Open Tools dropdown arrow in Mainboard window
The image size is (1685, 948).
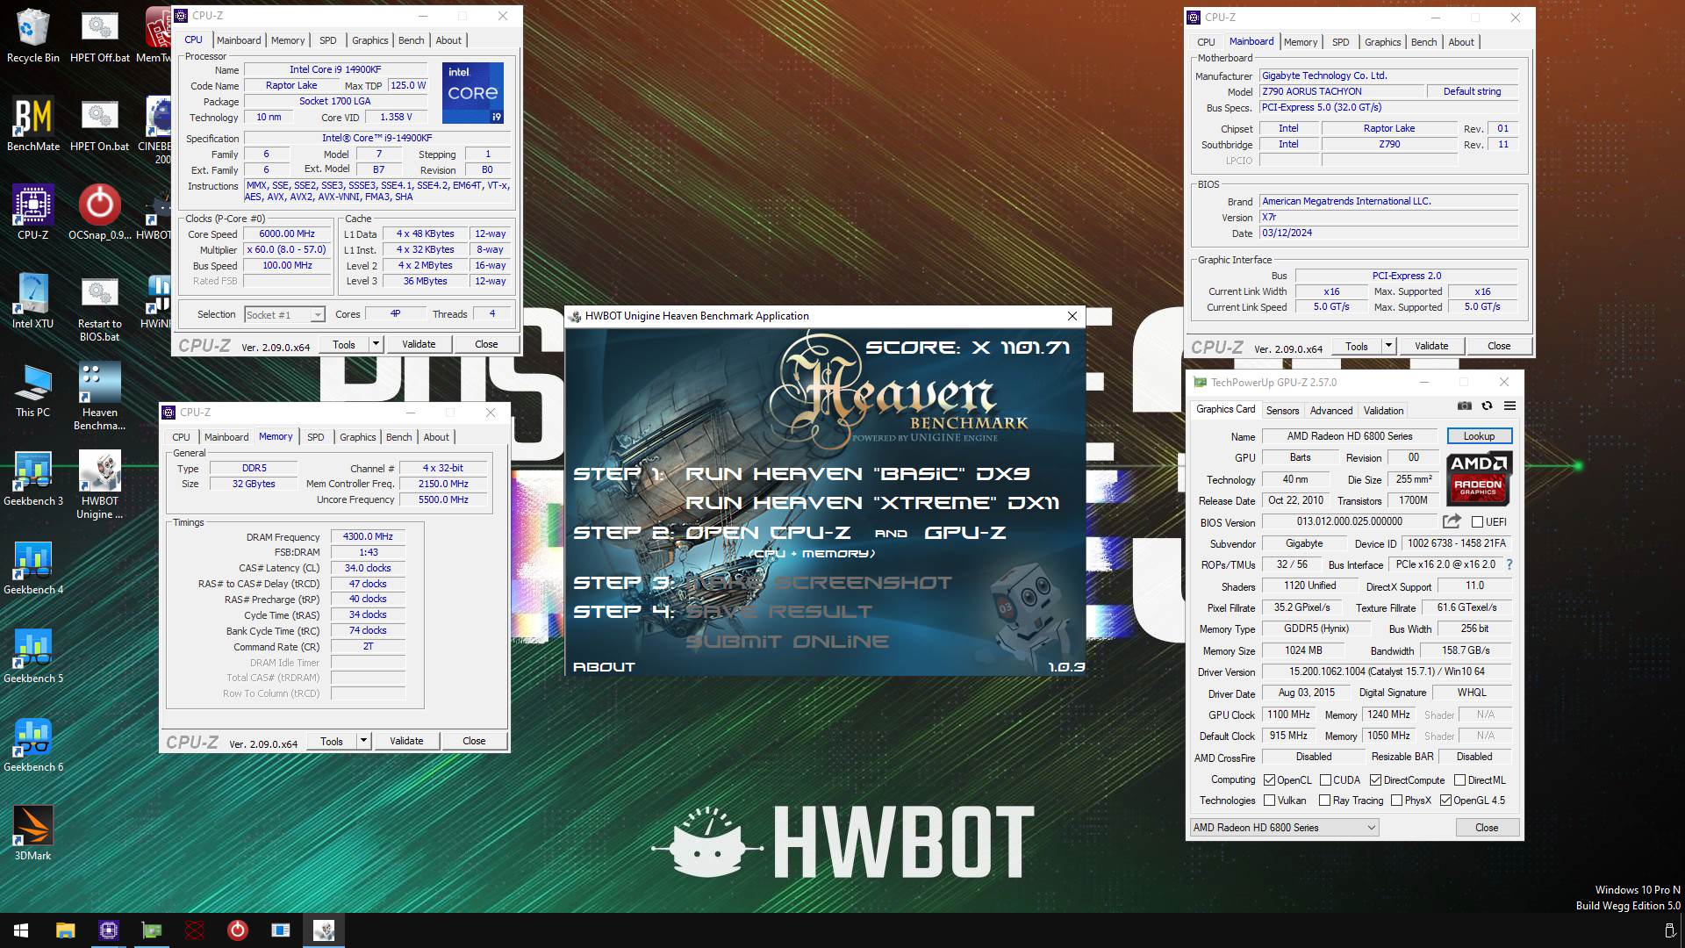point(1388,346)
